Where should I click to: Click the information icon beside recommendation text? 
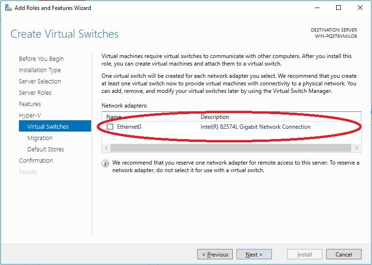click(x=105, y=164)
